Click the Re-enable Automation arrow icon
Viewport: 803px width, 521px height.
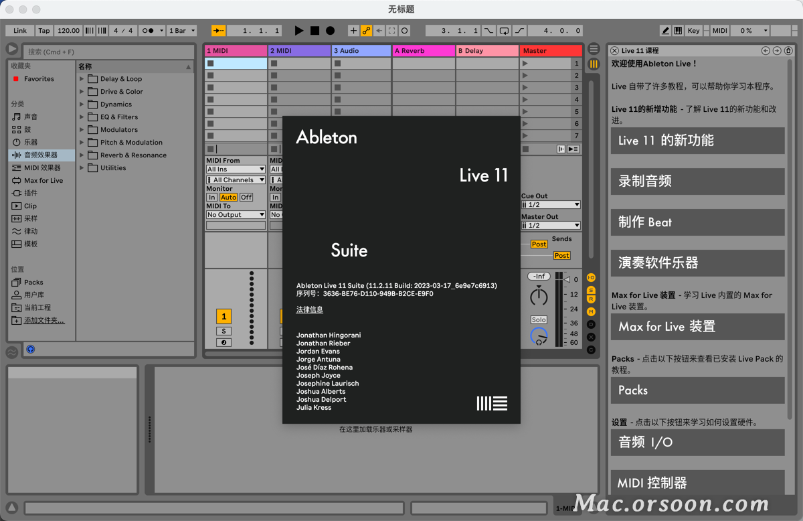coord(379,31)
